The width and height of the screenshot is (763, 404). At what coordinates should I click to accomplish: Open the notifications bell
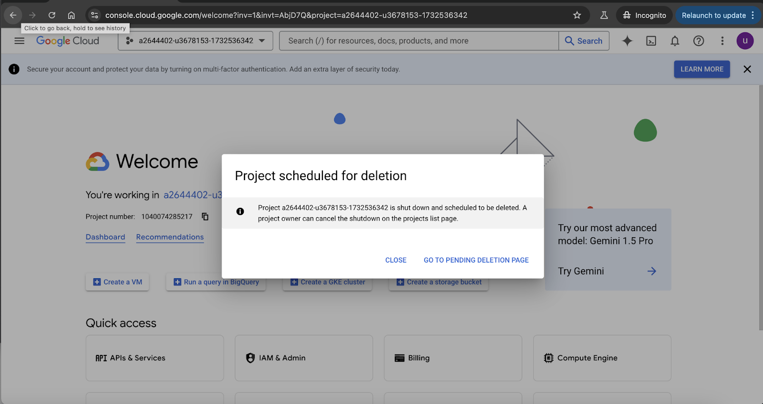[x=675, y=41]
